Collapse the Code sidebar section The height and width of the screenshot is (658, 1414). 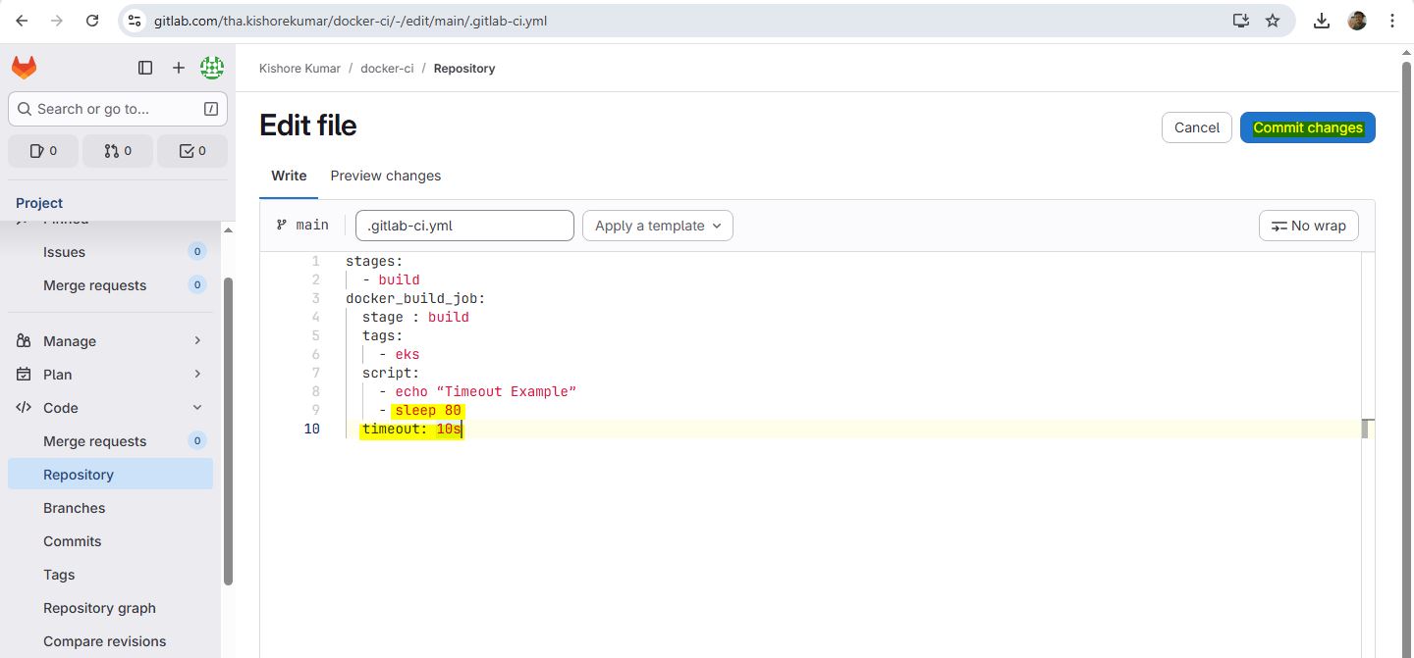tap(110, 408)
